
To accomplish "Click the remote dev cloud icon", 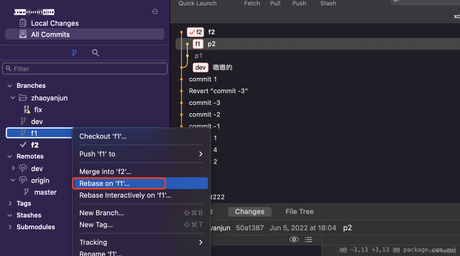I will pos(23,168).
